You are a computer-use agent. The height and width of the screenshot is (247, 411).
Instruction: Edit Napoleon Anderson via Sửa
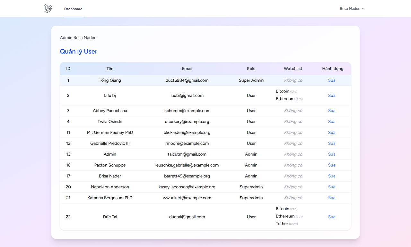(332, 187)
